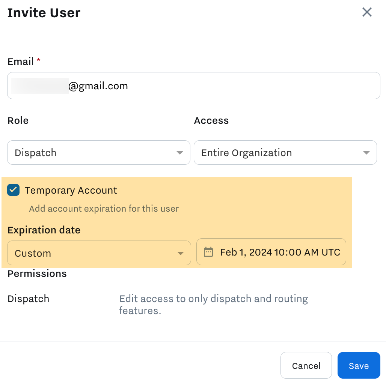Image resolution: width=386 pixels, height=385 pixels.
Task: Click the Temporary Account label text
Action: (71, 190)
